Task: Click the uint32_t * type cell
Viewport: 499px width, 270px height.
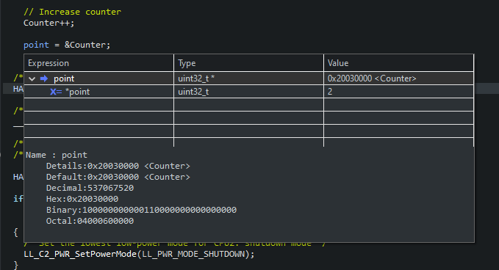Action: pyautogui.click(x=249, y=79)
